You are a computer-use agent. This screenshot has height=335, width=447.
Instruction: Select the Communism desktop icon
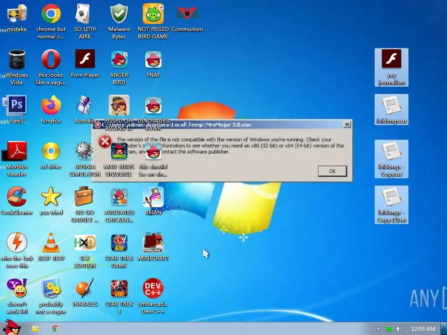tap(187, 17)
